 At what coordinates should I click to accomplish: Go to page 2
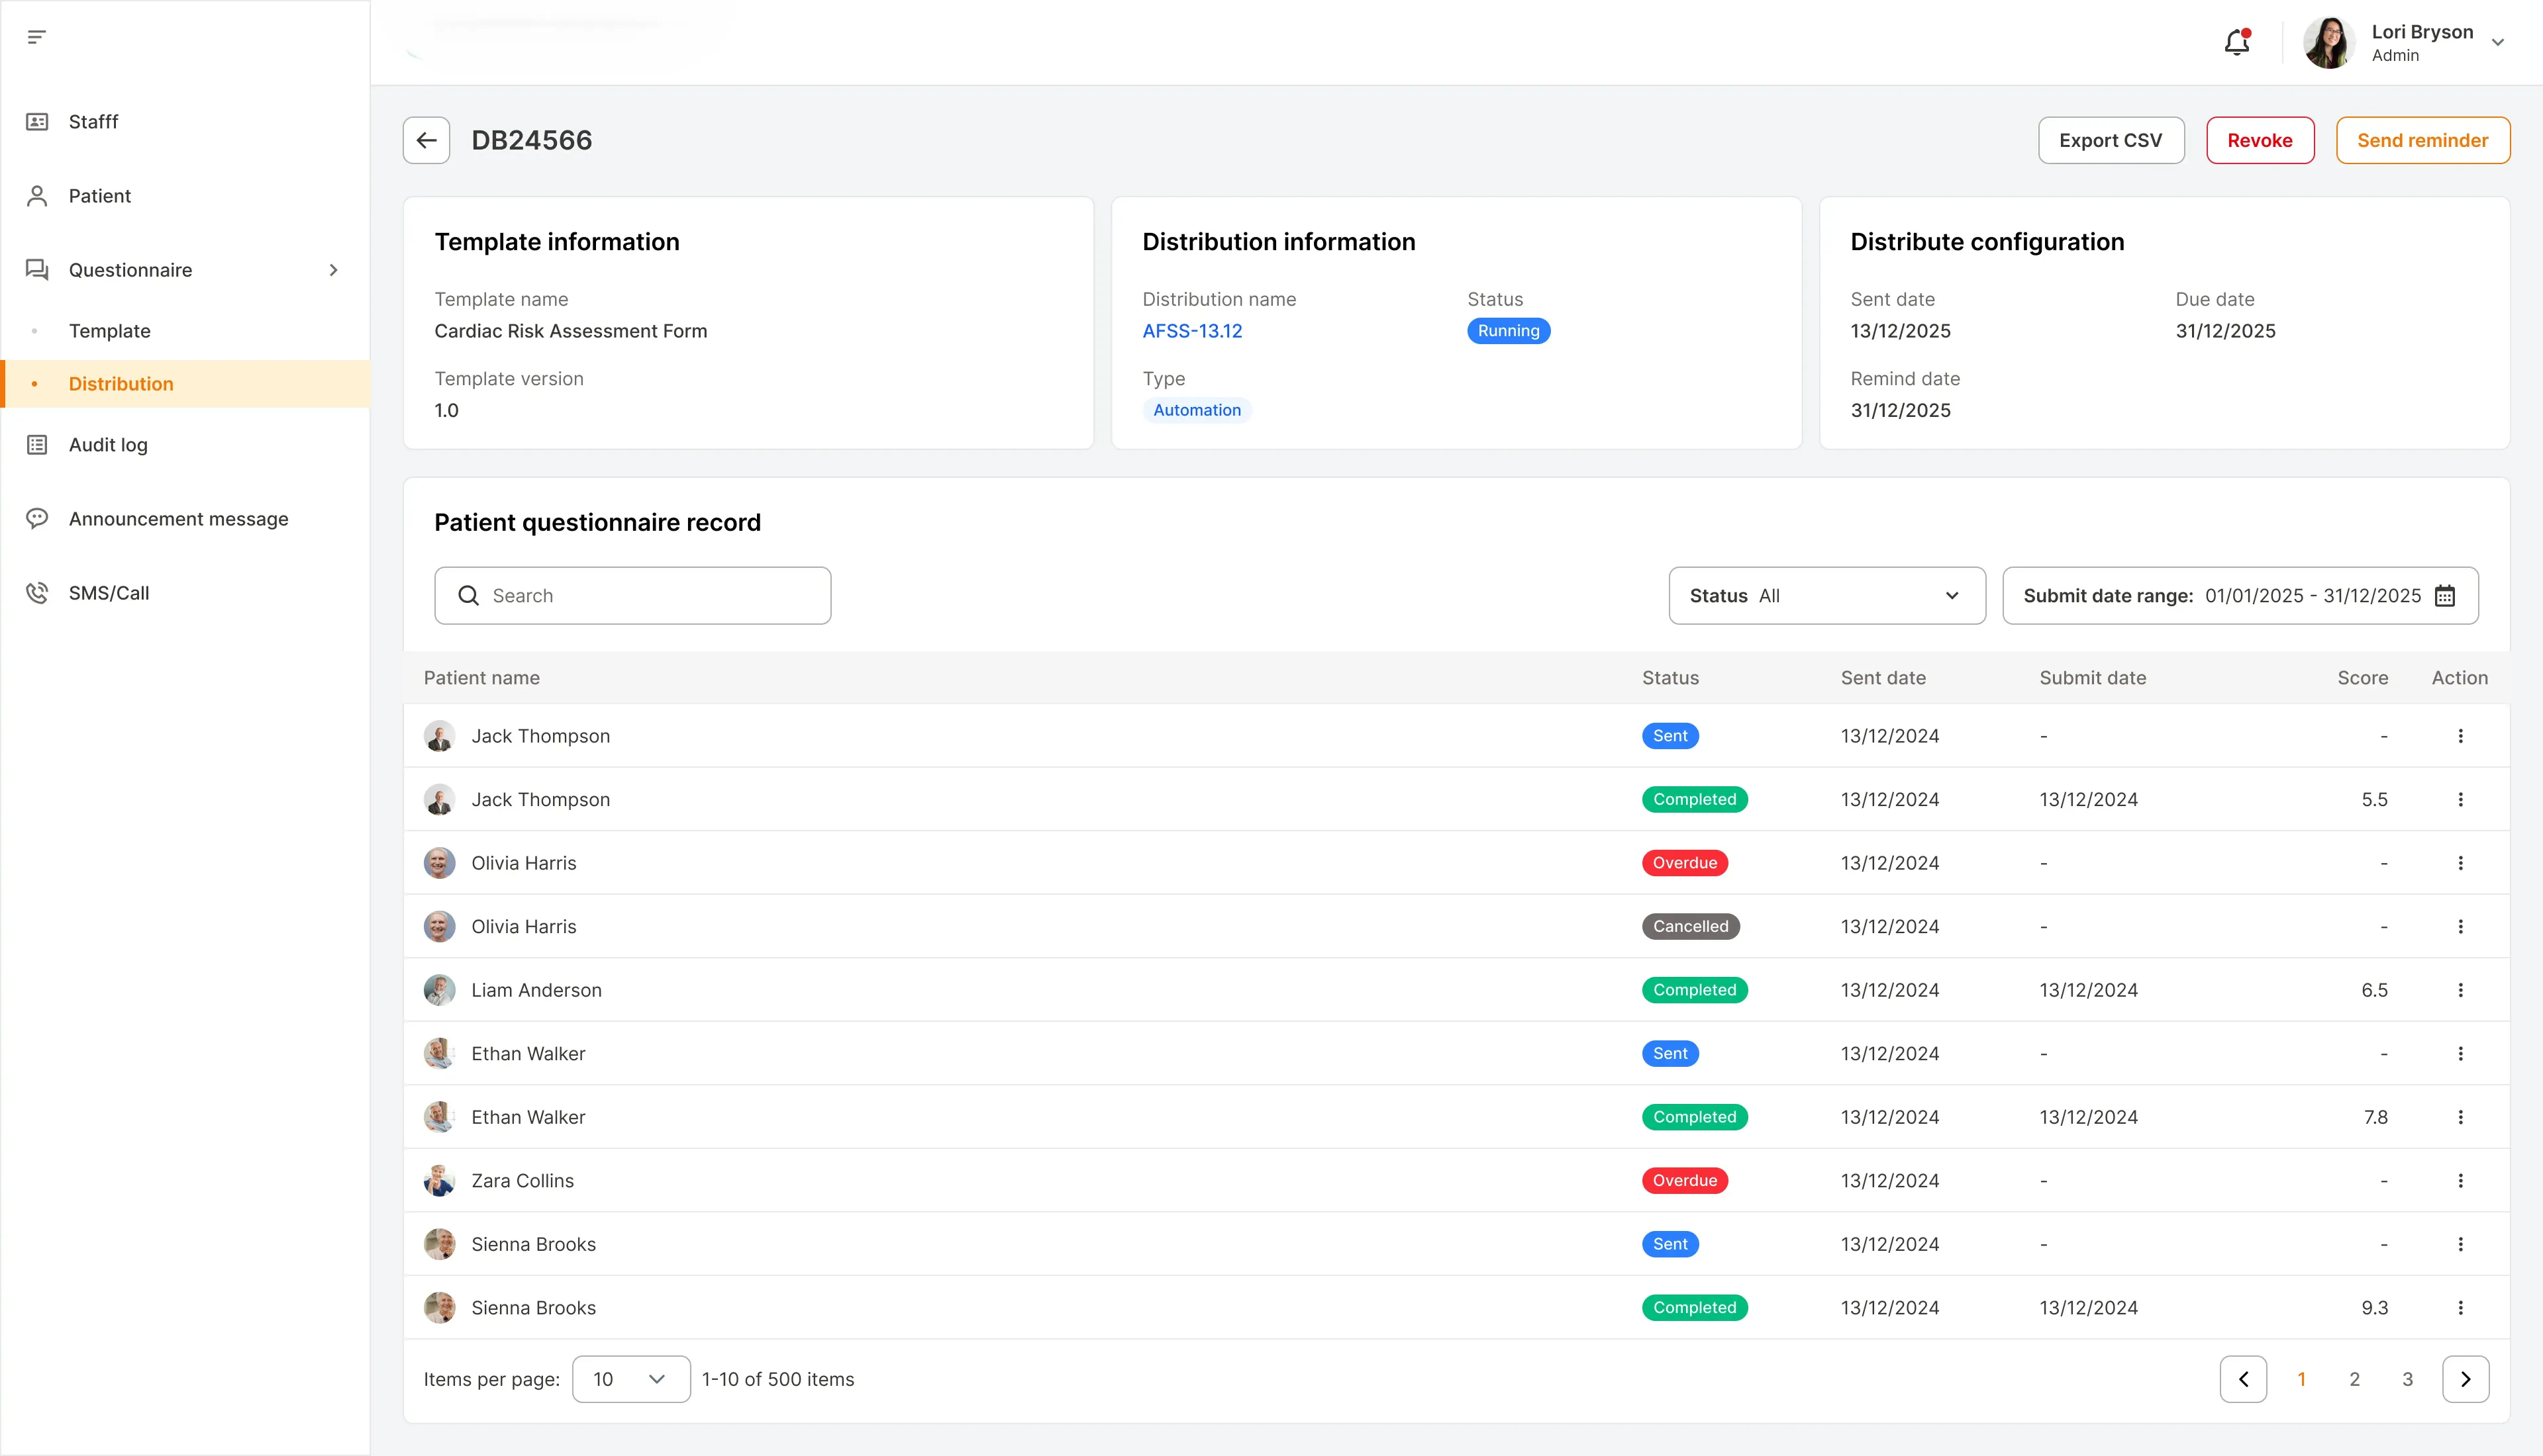pyautogui.click(x=2354, y=1379)
